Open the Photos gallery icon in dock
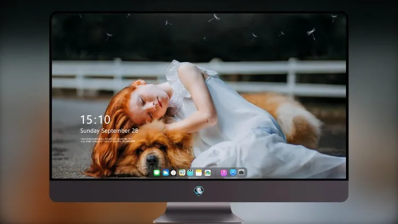The image size is (398, 224). (207, 173)
